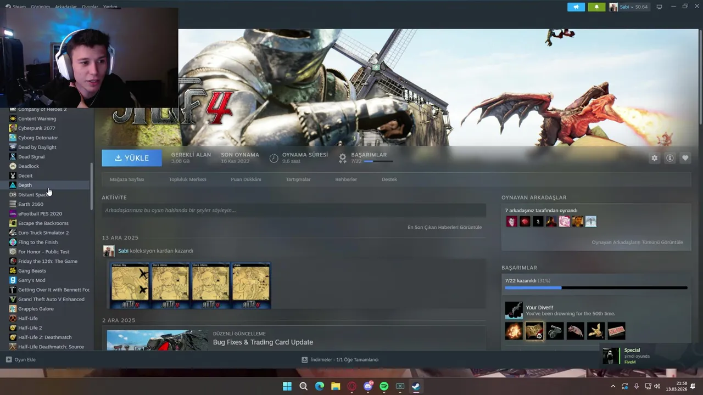The image size is (703, 395).
Task: Click the Deadlock game icon
Action: (13, 166)
